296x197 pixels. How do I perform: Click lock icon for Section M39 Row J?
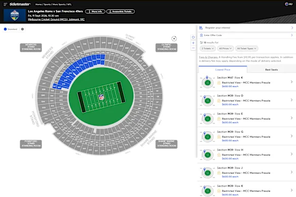point(219,173)
